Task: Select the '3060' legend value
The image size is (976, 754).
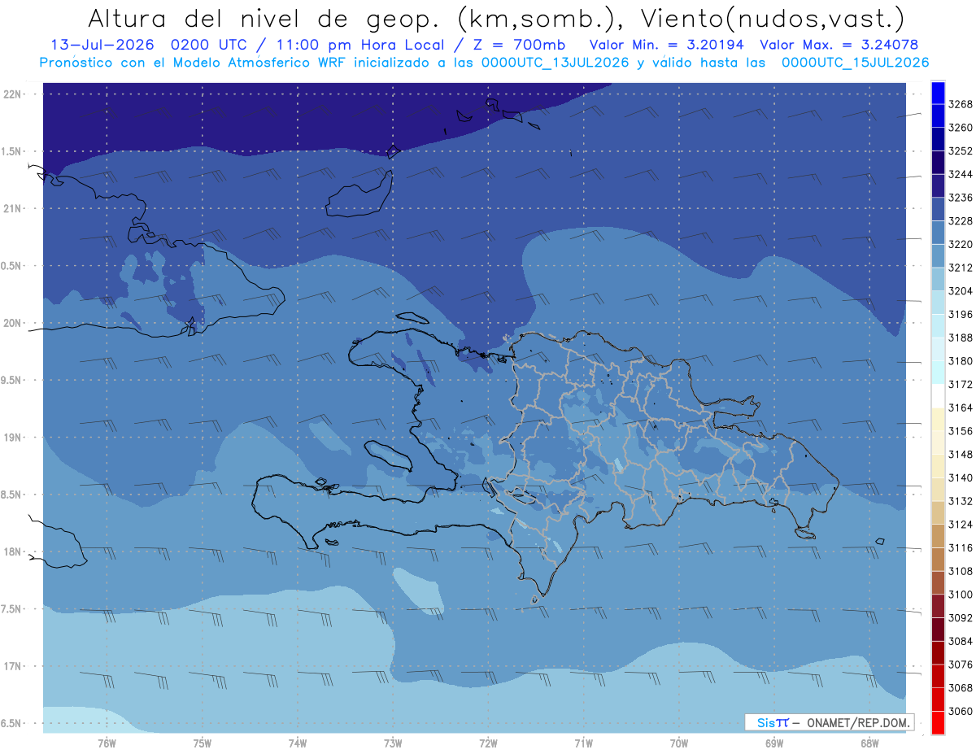Action: tap(961, 711)
